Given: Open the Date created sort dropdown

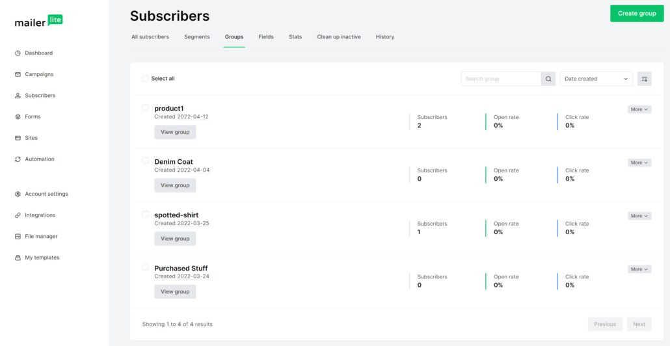Looking at the screenshot, I should coord(596,79).
